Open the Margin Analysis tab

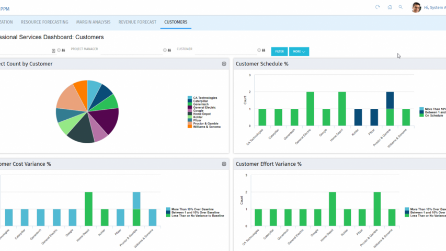[x=93, y=22]
